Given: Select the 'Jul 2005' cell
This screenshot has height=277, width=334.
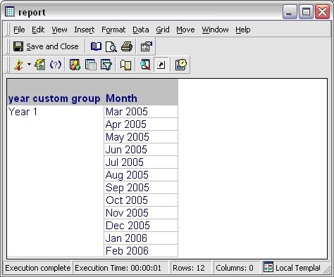Looking at the screenshot, I should point(141,162).
